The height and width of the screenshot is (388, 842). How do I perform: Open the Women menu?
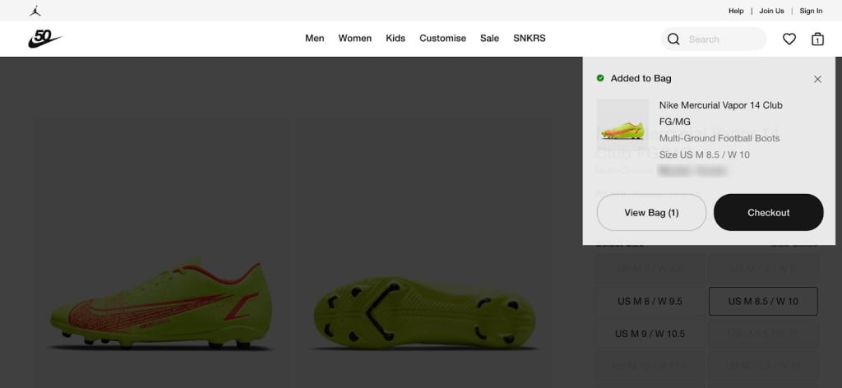pyautogui.click(x=355, y=38)
